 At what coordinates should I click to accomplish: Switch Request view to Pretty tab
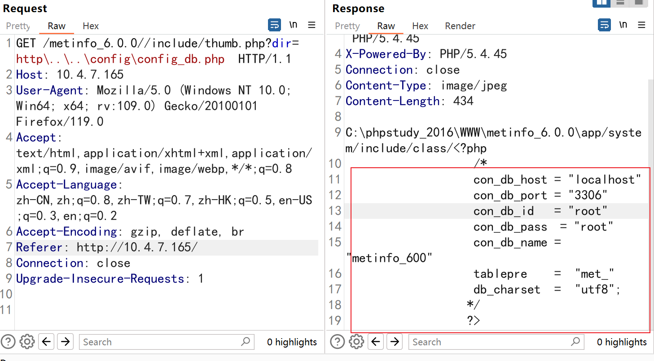[18, 26]
